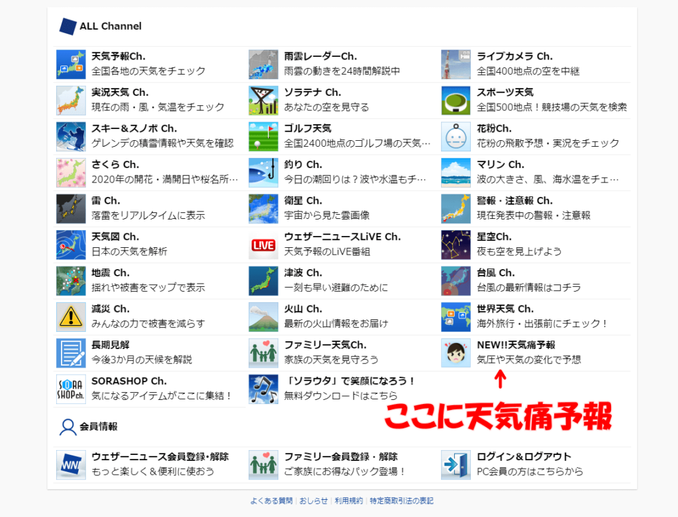This screenshot has height=517, width=678.
Task: Open the 釣り Ch. fish hook icon
Action: (x=264, y=173)
